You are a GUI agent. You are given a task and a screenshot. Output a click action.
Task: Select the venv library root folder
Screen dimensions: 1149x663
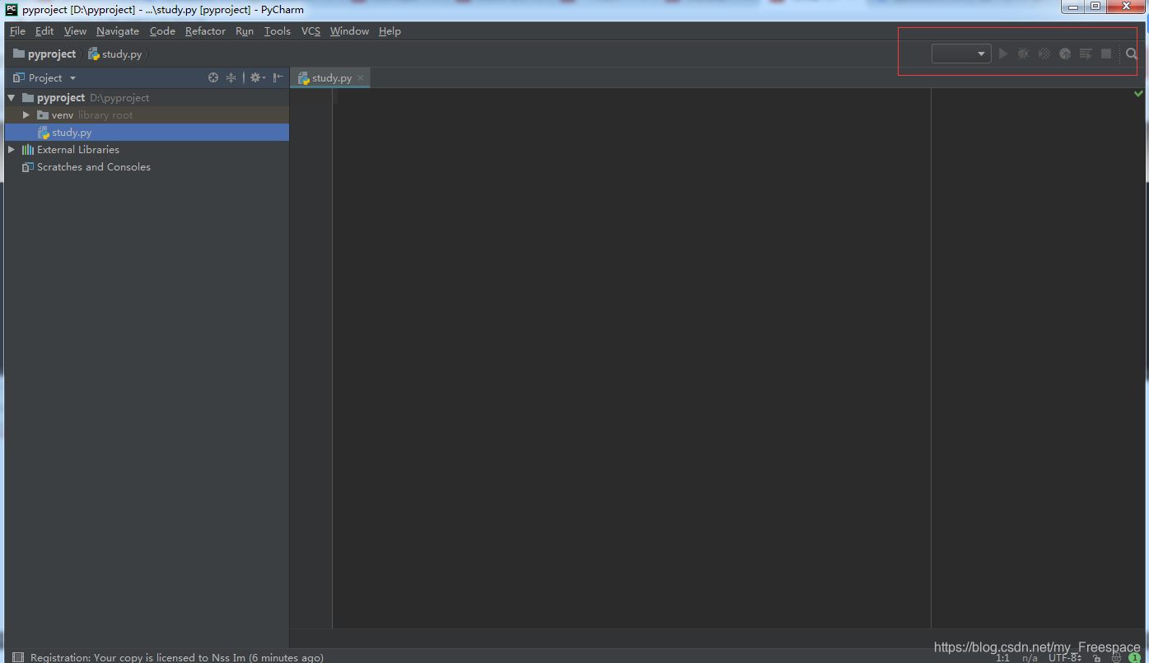(147, 114)
